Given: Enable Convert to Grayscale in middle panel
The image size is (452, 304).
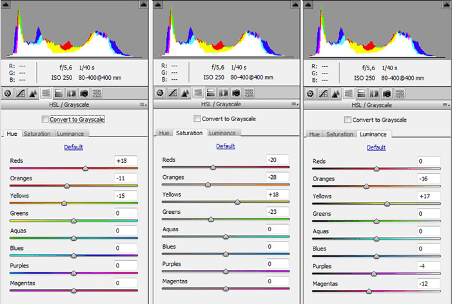Looking at the screenshot, I should [197, 119].
